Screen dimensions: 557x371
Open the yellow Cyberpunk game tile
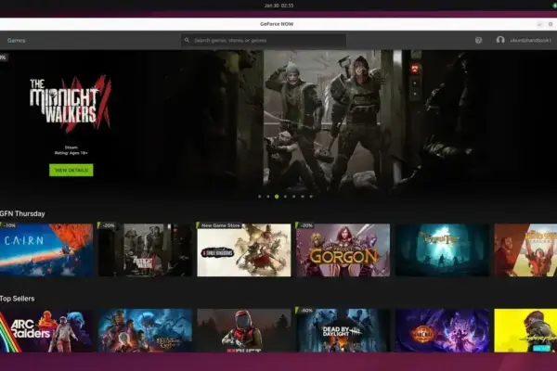[525, 330]
